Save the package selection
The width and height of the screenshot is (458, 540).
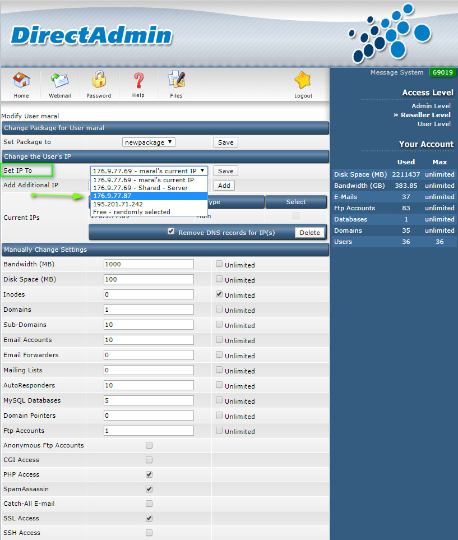(x=225, y=142)
